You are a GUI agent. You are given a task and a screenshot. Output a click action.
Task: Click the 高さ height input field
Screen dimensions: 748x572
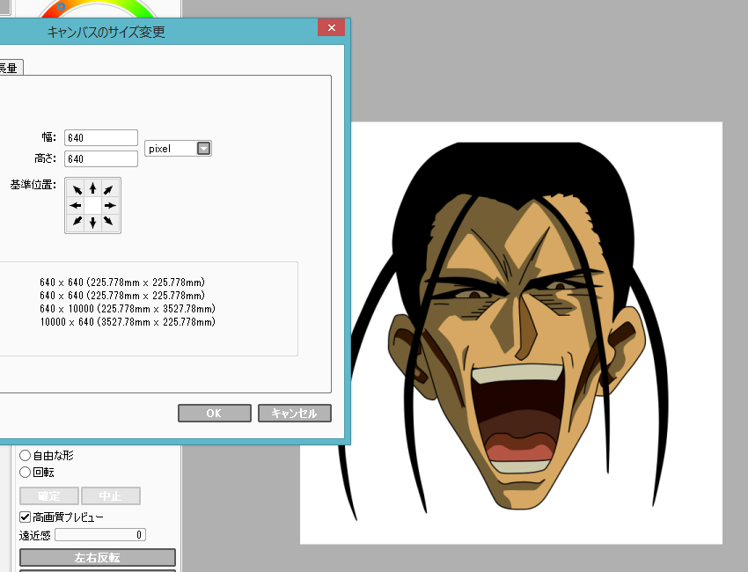(101, 159)
